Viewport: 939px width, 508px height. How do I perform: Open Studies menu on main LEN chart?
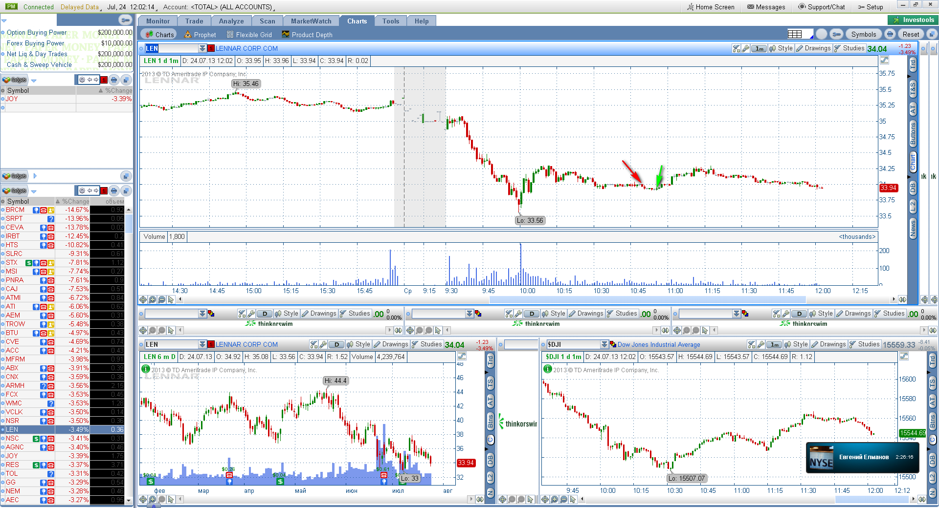coord(849,48)
